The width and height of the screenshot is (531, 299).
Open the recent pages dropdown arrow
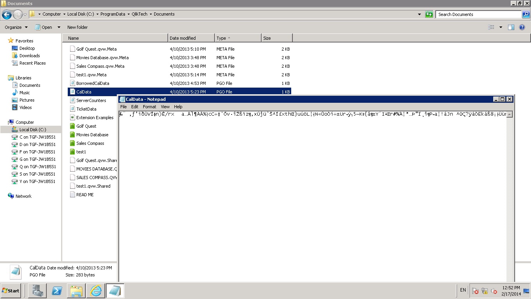25,15
